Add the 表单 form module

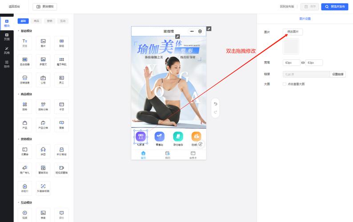tap(43, 215)
